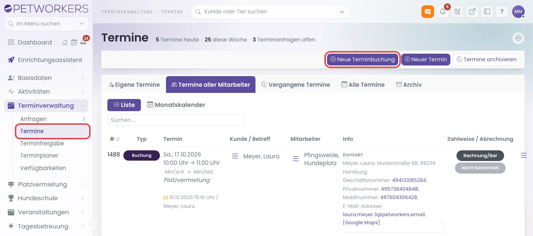Click TERMINVERWALTUNG breadcrumb
533x236 pixels.
(127, 12)
